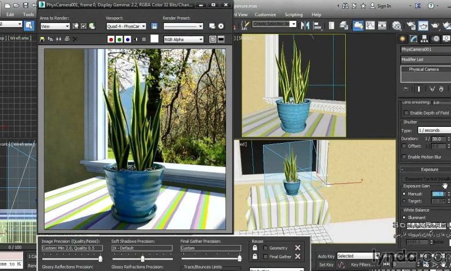Image resolution: width=451 pixels, height=271 pixels.
Task: Adjust the Image Precision slider
Action: point(100,259)
